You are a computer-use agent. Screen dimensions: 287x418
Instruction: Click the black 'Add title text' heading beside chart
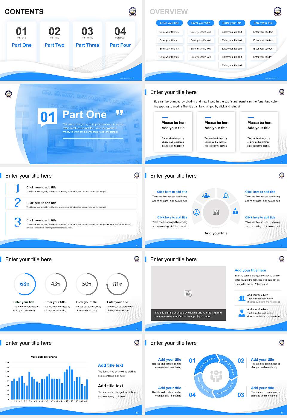coord(111,386)
